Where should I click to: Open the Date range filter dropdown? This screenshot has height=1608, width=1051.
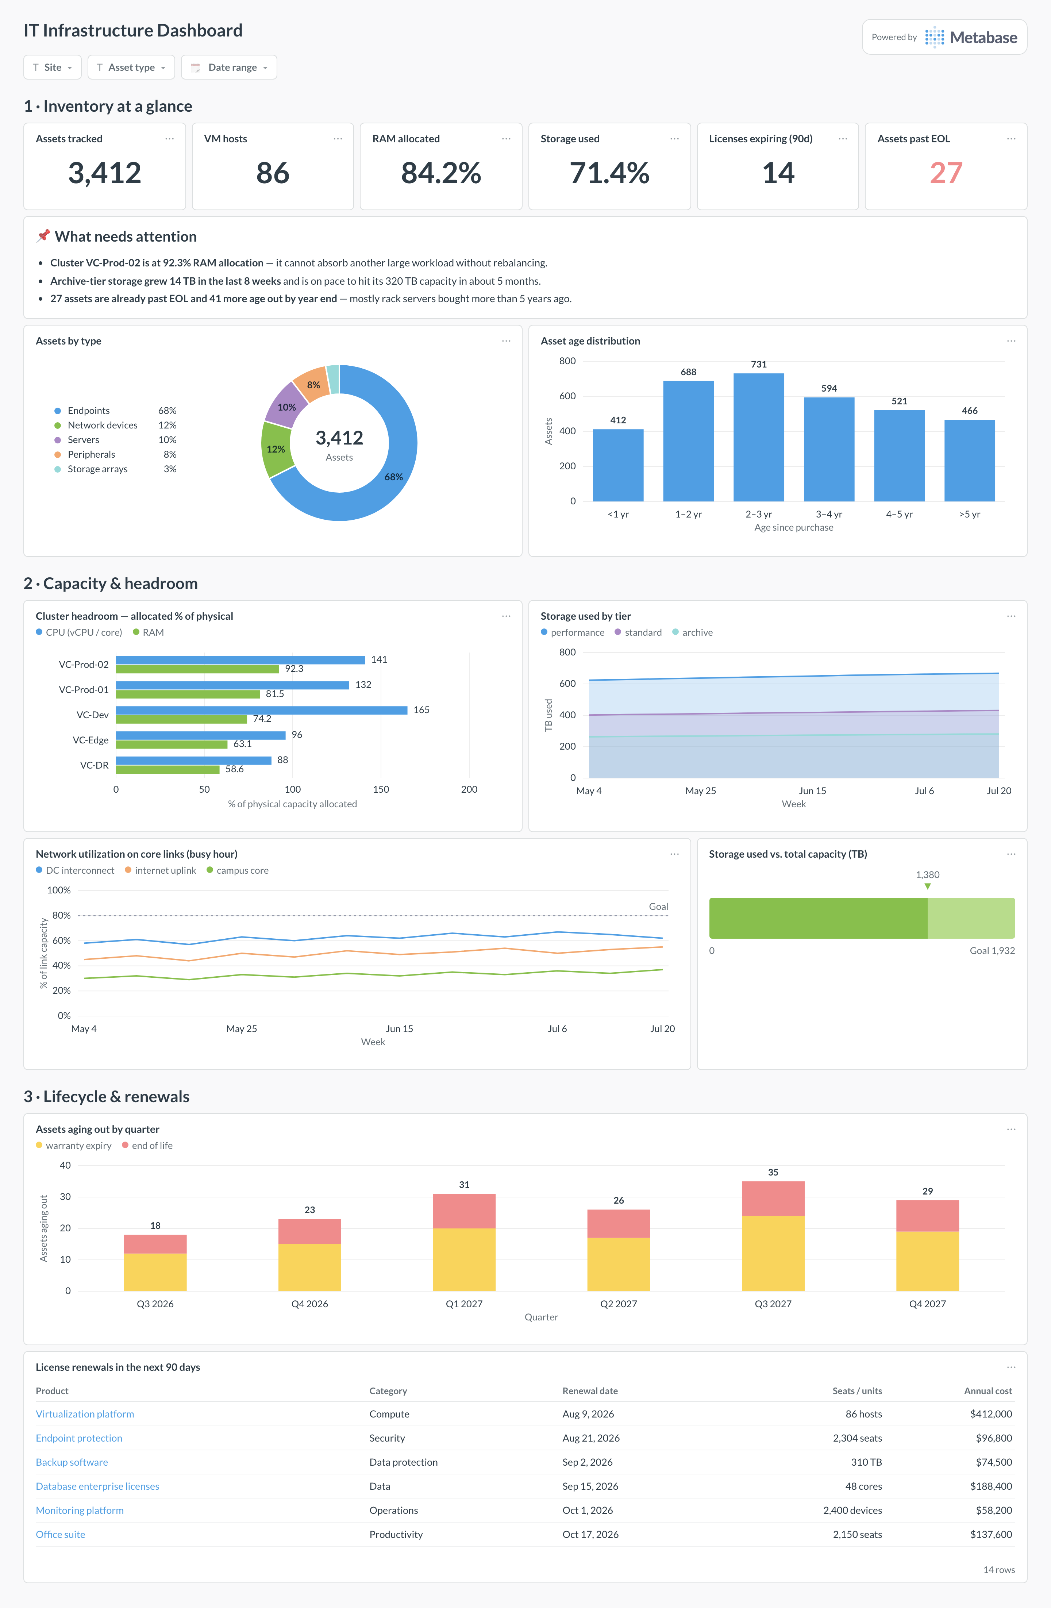tap(229, 68)
